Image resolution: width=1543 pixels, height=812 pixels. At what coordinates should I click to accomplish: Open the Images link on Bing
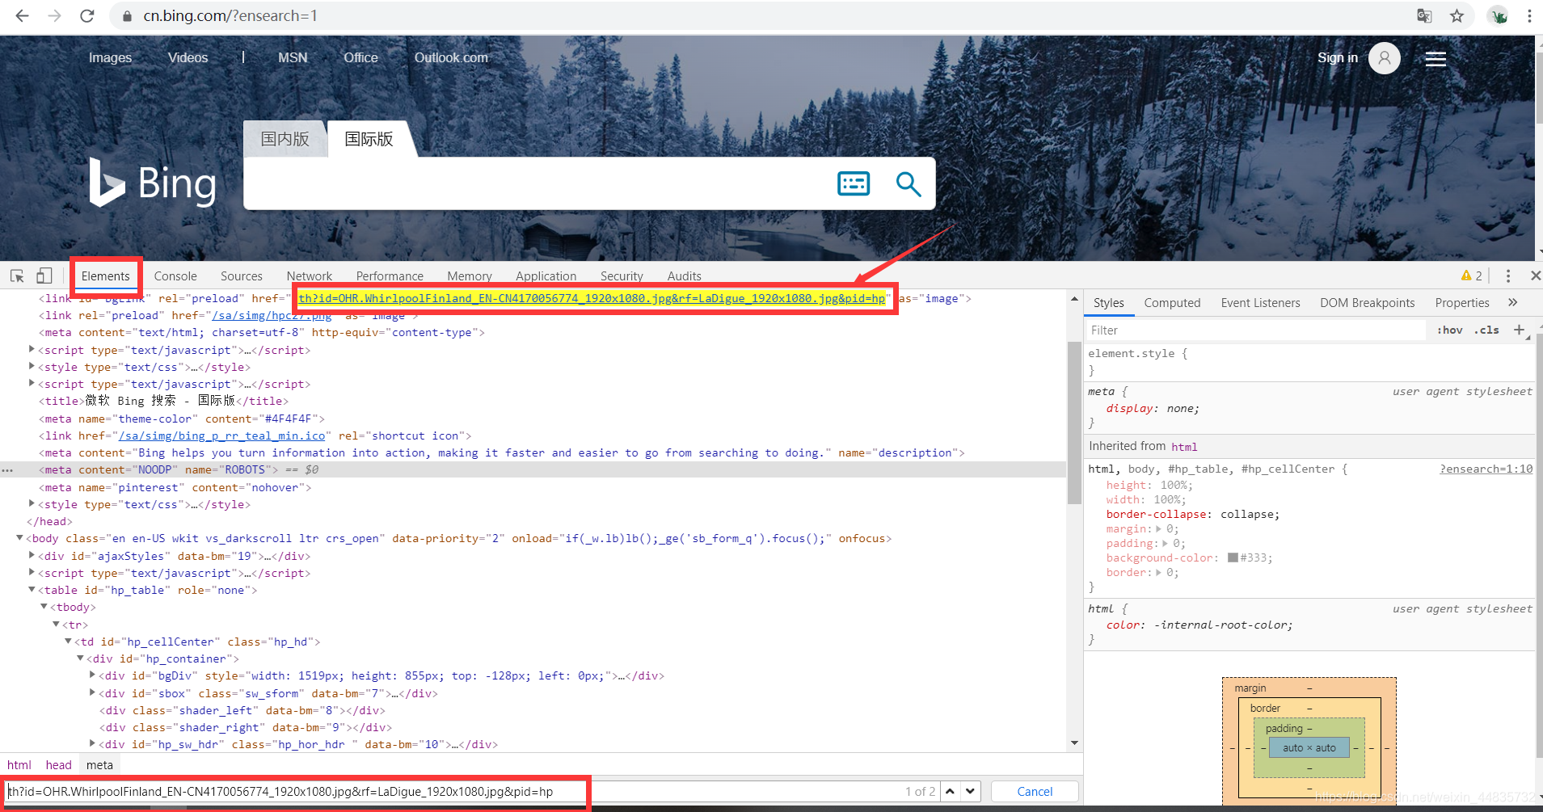110,57
